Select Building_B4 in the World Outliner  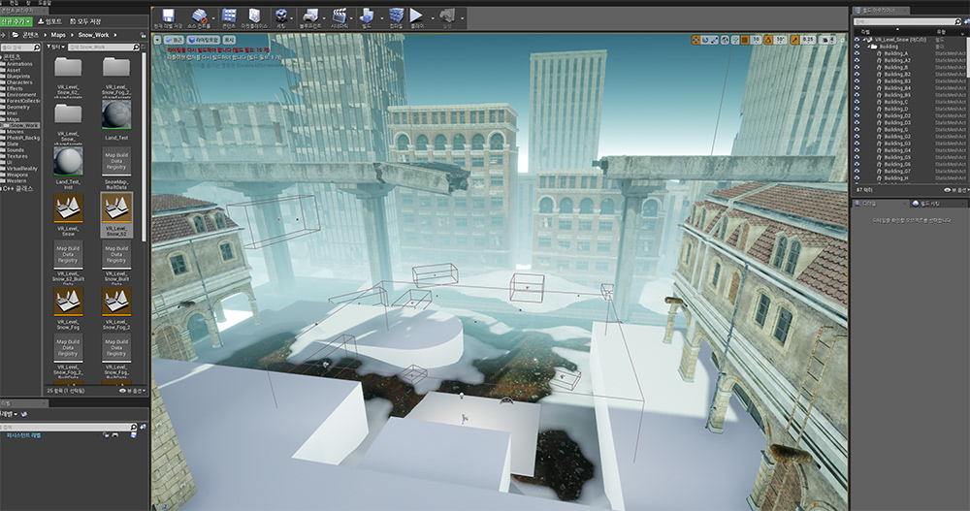click(x=897, y=88)
